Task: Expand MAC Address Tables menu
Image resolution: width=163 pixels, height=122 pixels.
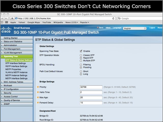Action: point(17,82)
